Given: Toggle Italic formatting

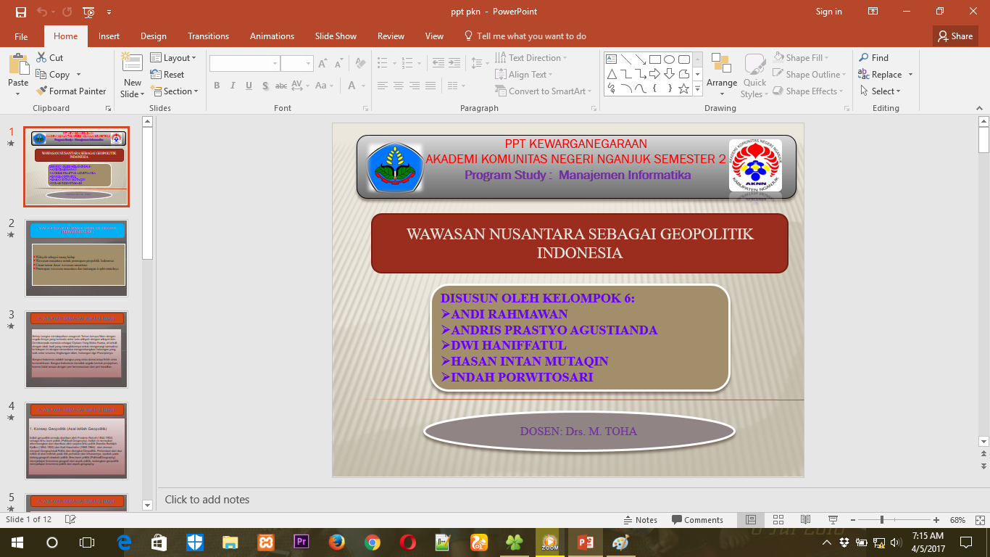Looking at the screenshot, I should [233, 86].
